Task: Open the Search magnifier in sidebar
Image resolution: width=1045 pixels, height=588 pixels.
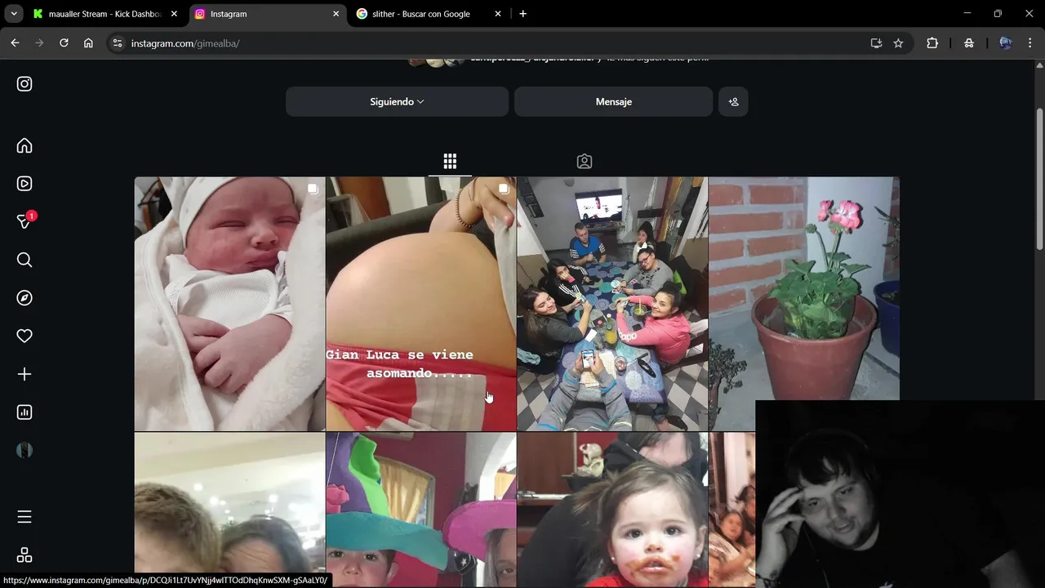Action: coord(24,260)
